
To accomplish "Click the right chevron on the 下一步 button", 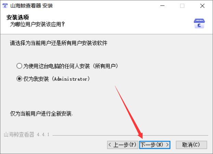I will coord(168,145).
